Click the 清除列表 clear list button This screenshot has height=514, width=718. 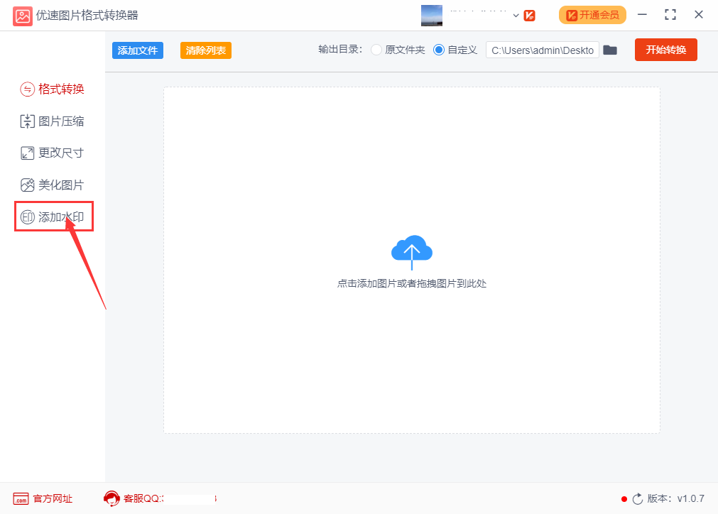point(205,50)
